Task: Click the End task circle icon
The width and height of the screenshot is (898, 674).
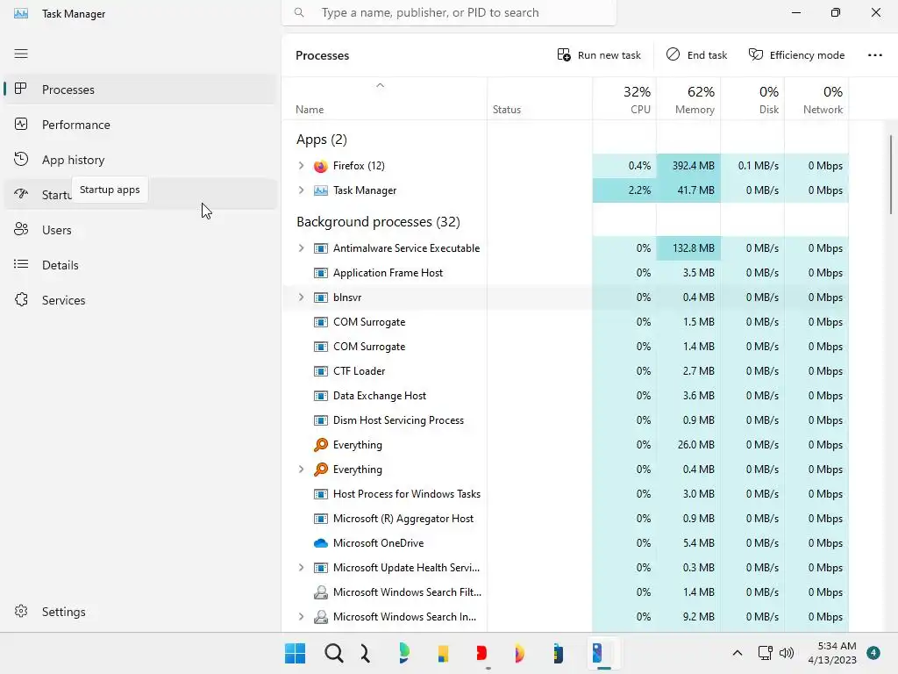Action: 673,54
